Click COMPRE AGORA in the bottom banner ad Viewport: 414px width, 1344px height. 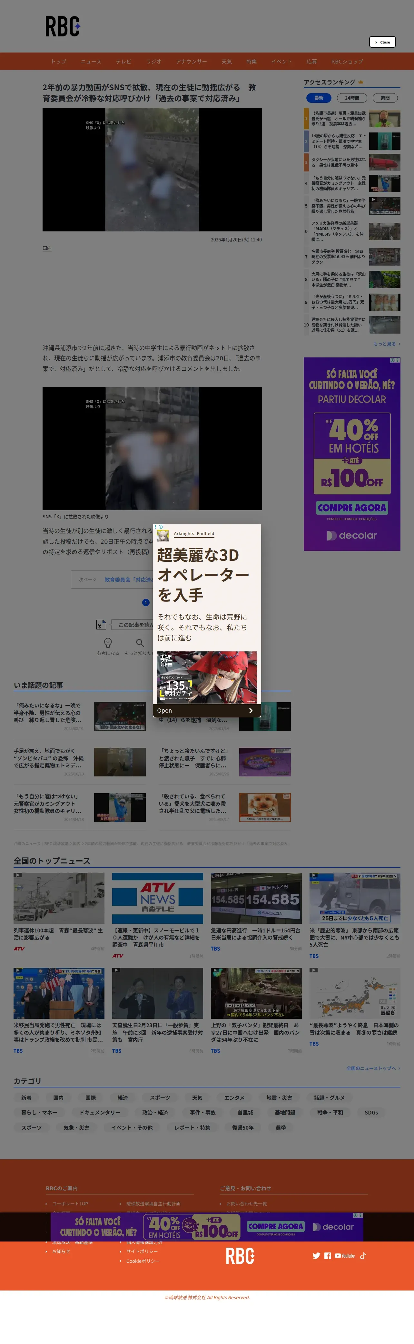click(x=276, y=1226)
